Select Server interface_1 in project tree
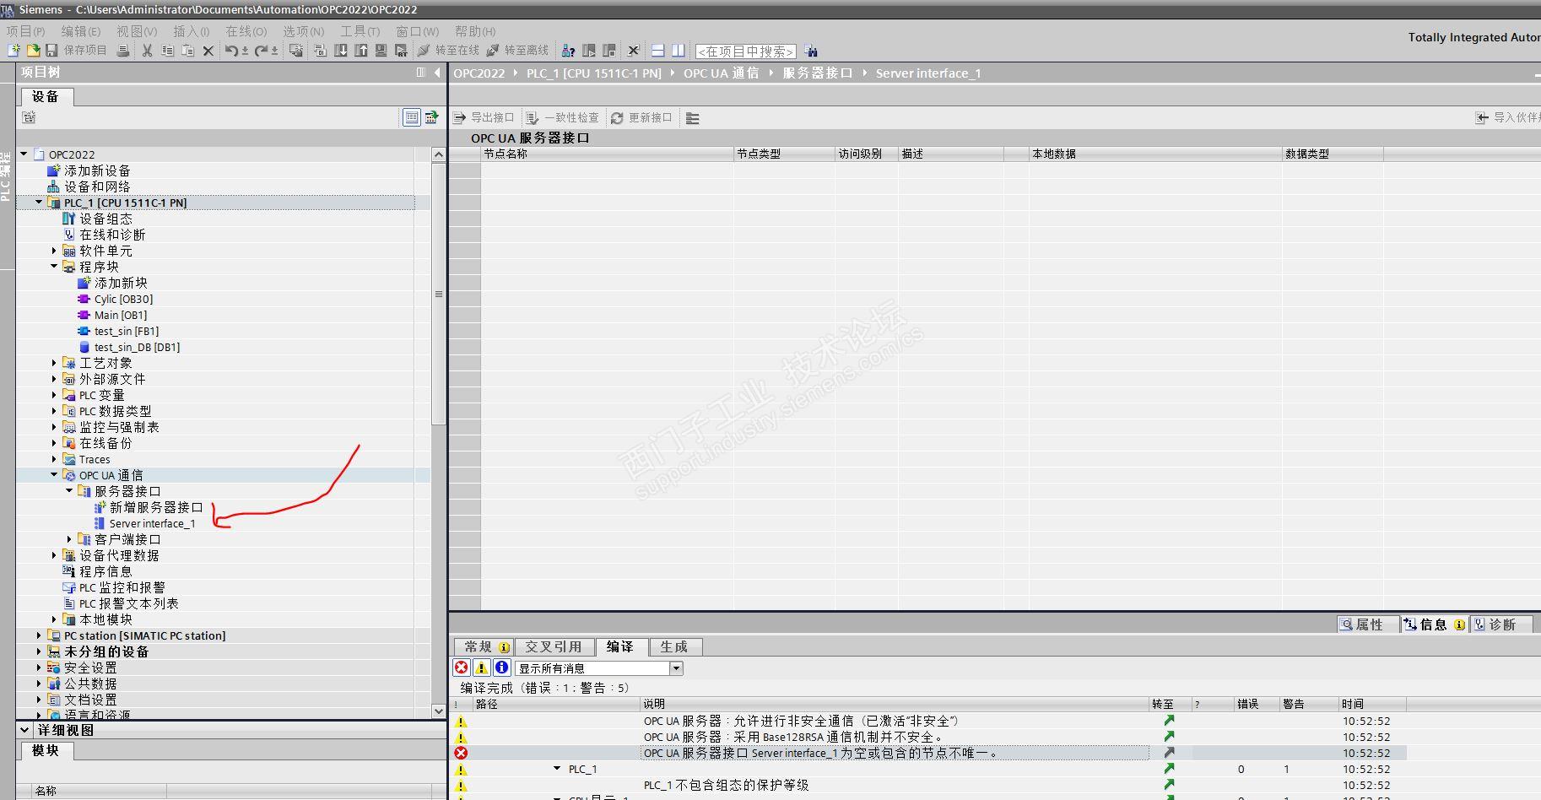This screenshot has width=1541, height=800. (152, 523)
